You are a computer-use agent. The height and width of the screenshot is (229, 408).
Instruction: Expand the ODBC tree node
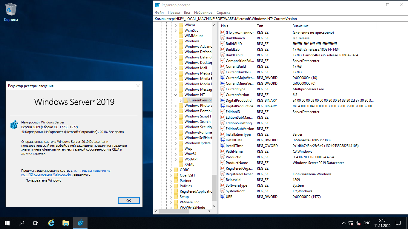[x=171, y=170]
